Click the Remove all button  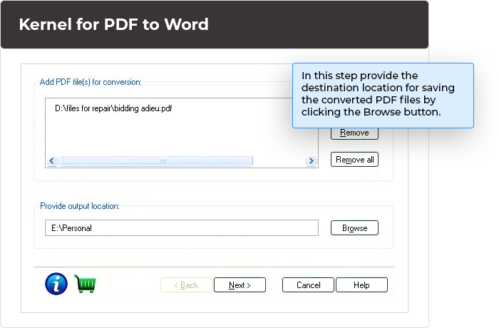point(354,160)
